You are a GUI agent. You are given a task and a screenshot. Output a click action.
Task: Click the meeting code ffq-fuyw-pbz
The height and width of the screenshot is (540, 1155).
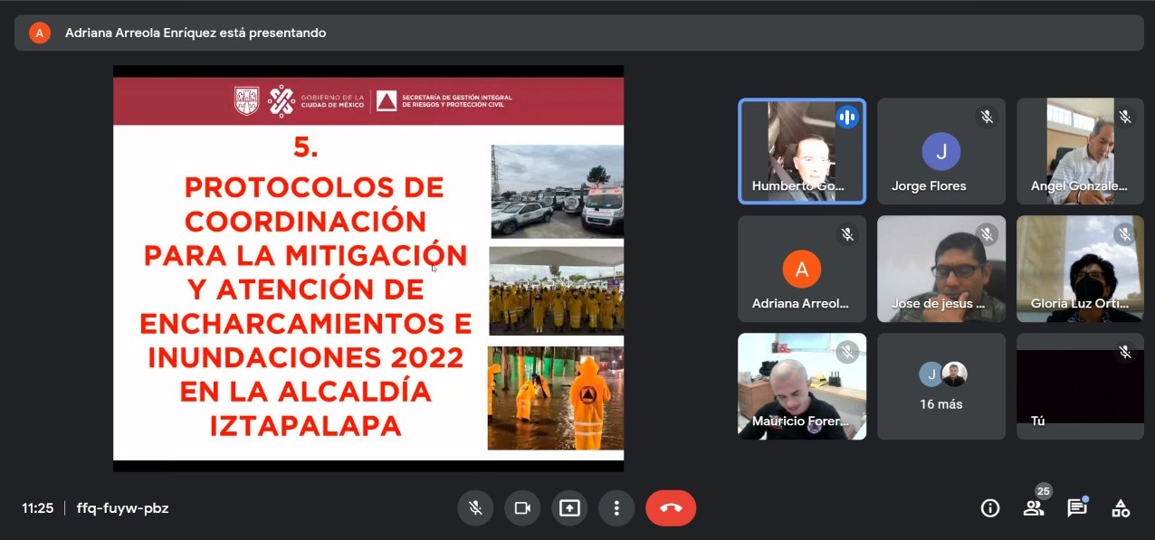[x=123, y=508]
